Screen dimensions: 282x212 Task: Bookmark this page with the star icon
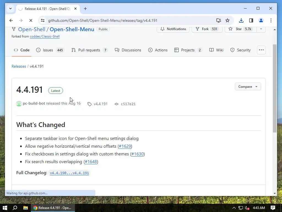227,20
